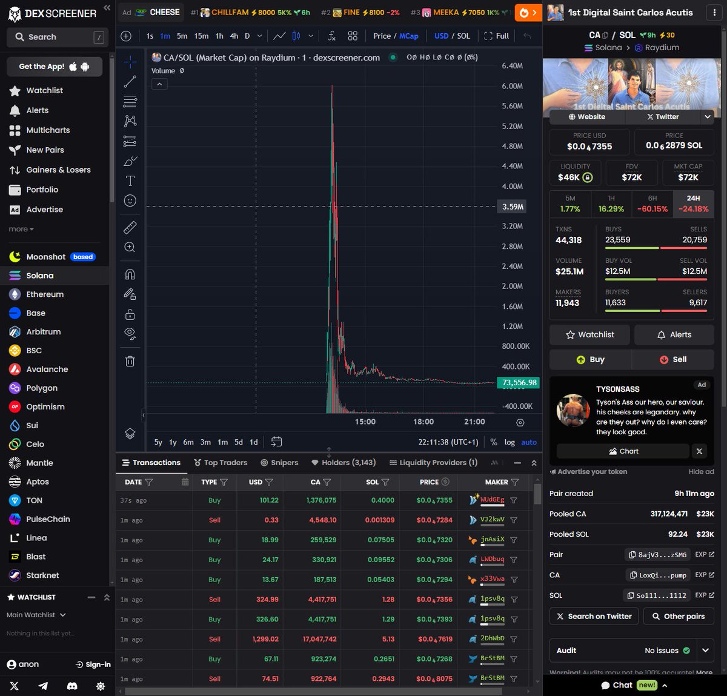Open the three-dot token options menu

coord(714,12)
